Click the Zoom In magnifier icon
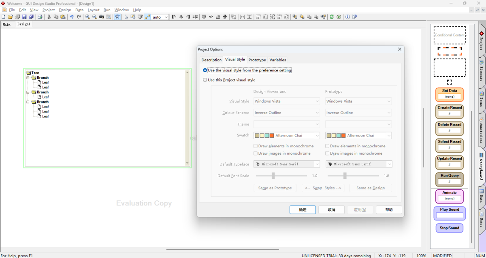Screen dimensions: 486x258 click(87, 17)
